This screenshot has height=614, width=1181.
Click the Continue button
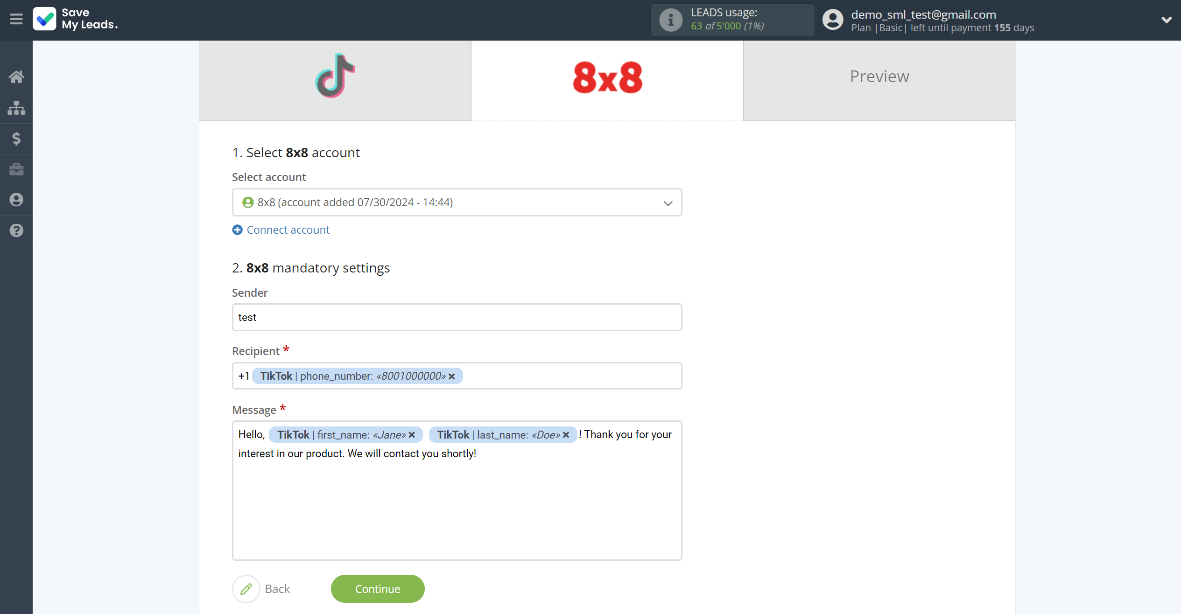point(378,589)
